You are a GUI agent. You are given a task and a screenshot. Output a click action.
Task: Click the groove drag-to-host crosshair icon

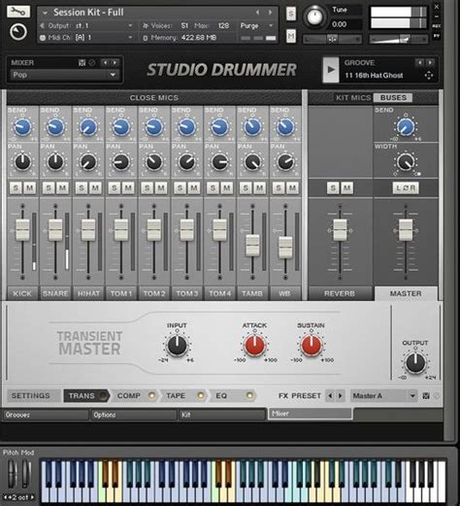(x=429, y=76)
